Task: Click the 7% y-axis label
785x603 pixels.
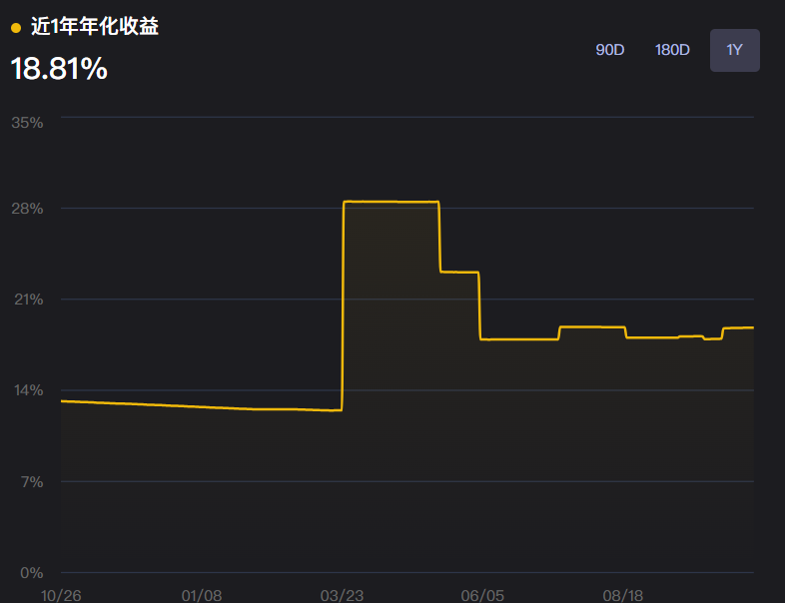Action: pyautogui.click(x=32, y=481)
